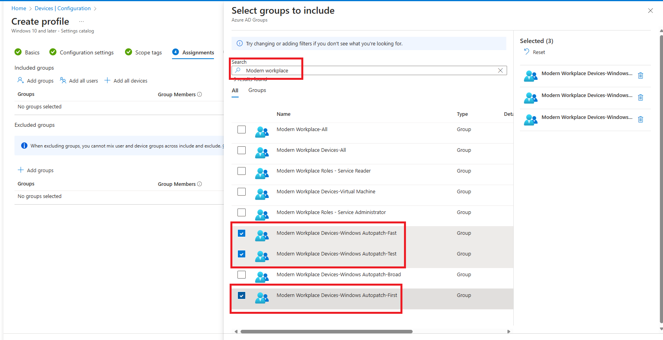This screenshot has width=663, height=340.
Task: Click the left arrow of the horizontal scrollbar
Action: click(x=236, y=331)
